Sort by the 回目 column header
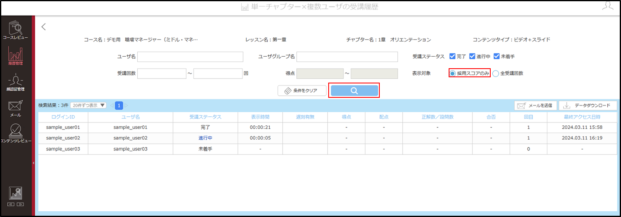This screenshot has height=217, width=621. 528,117
